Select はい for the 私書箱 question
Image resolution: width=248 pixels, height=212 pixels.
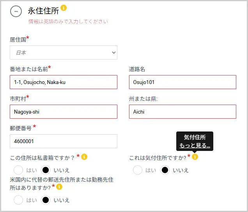[x=18, y=170]
